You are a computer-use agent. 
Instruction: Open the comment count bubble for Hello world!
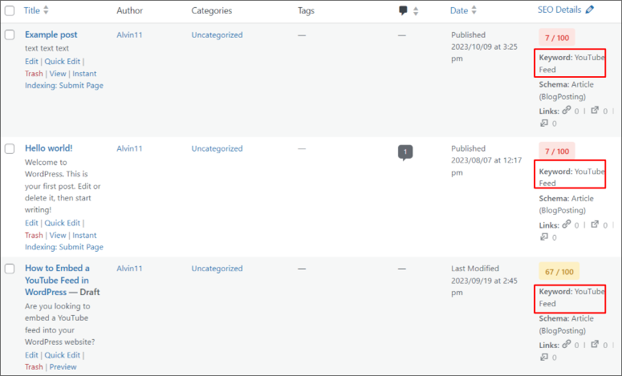click(405, 152)
